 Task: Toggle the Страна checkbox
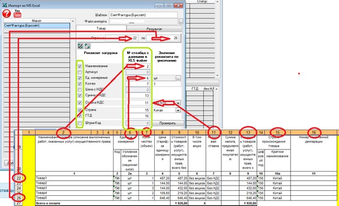pos(80,110)
